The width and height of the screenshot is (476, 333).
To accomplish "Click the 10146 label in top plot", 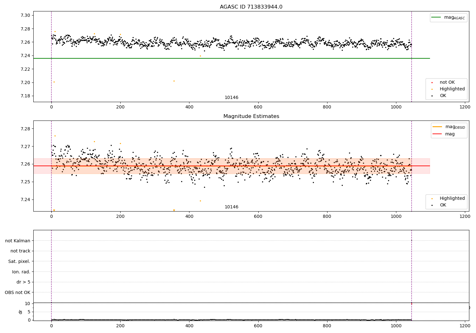I will 231,98.
